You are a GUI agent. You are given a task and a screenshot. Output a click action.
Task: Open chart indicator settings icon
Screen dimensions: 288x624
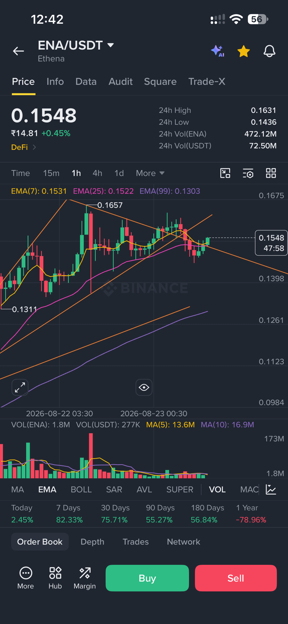point(248,173)
